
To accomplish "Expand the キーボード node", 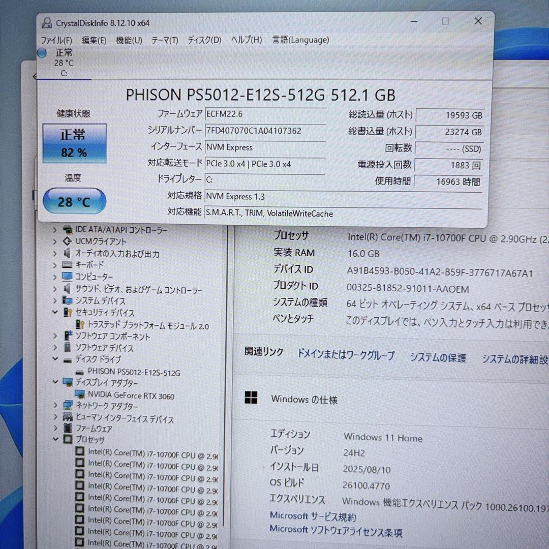I will 55,265.
